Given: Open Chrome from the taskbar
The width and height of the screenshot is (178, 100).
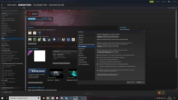Looking at the screenshot, I should pos(44,98).
